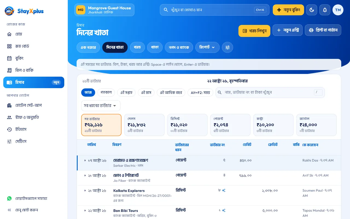Open the StayXplus logo home

click(24, 11)
